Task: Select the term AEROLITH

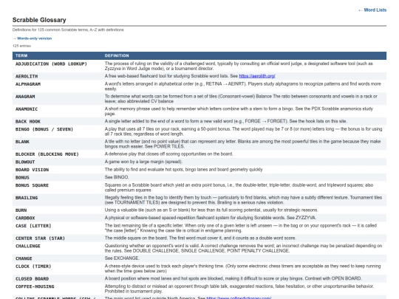Action: pyautogui.click(x=27, y=76)
